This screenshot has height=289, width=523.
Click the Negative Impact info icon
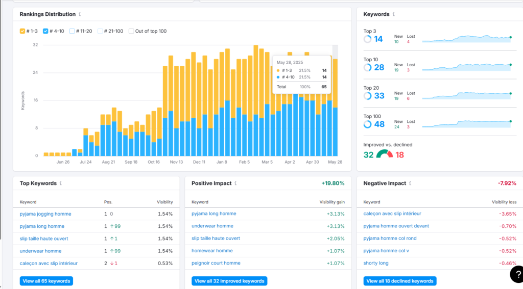tap(410, 183)
